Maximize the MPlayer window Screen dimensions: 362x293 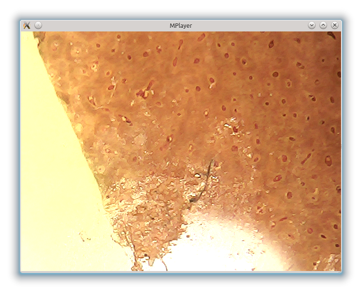click(x=323, y=25)
